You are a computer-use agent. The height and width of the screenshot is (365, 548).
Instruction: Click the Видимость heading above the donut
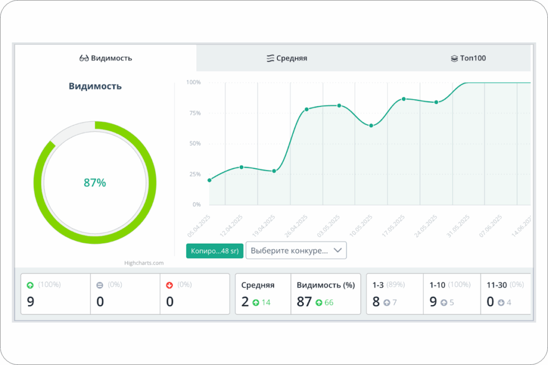pos(95,86)
